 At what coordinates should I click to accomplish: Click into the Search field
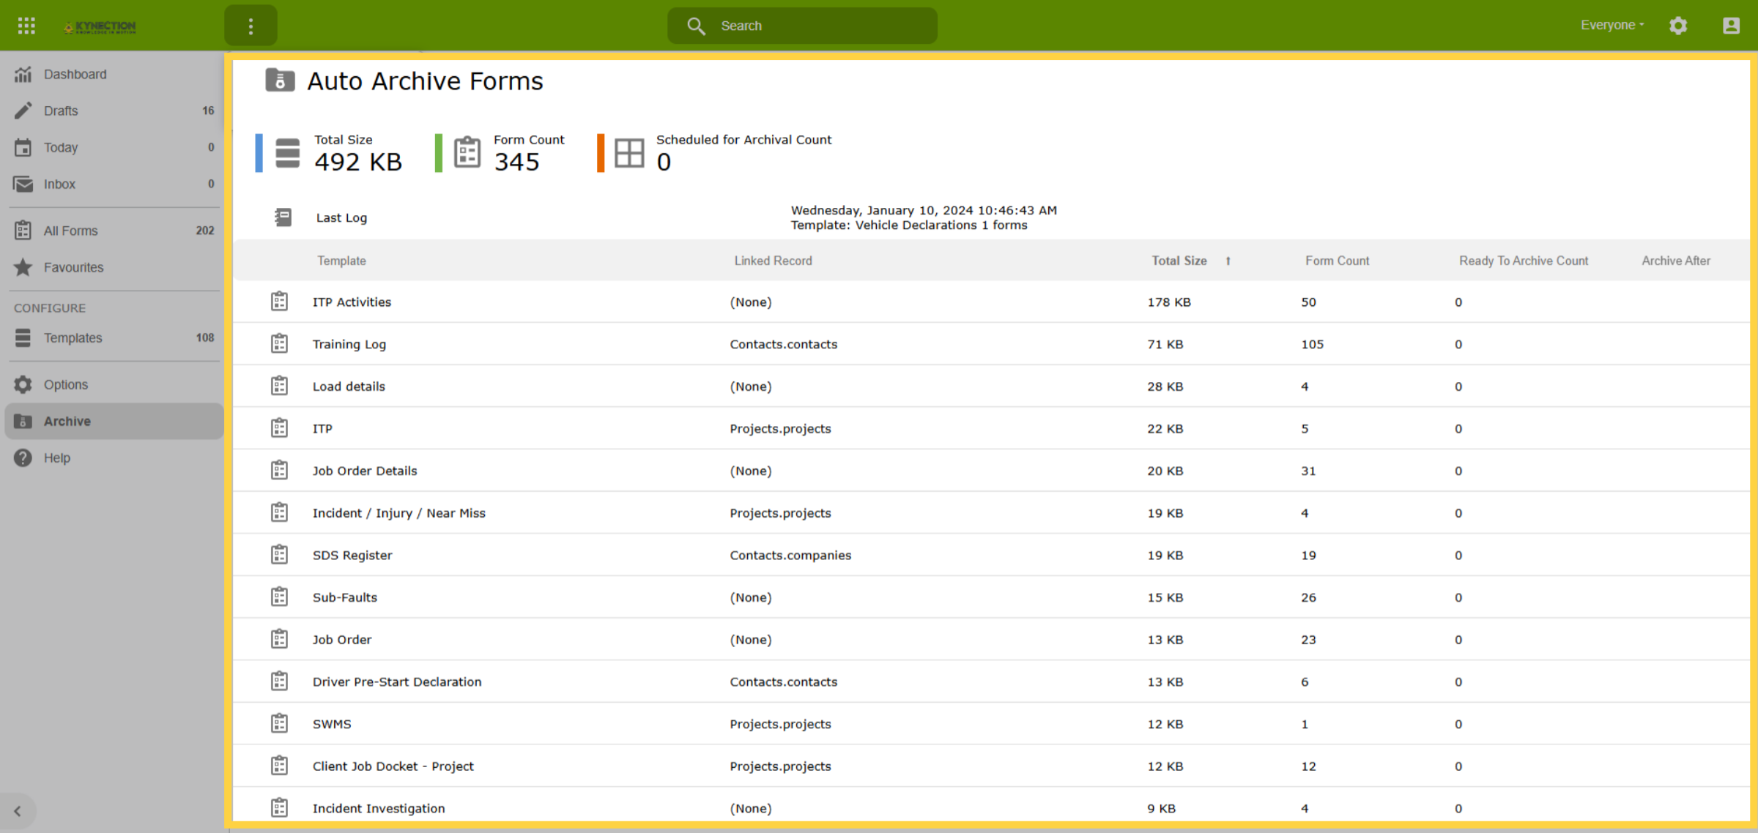(802, 26)
